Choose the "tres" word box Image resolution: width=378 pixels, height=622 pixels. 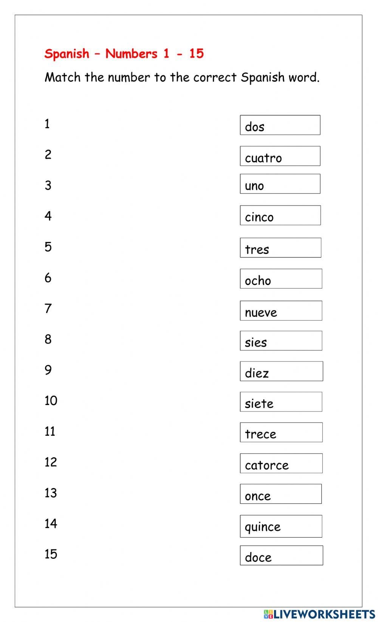(280, 248)
